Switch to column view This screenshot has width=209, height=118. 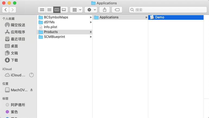(57, 10)
